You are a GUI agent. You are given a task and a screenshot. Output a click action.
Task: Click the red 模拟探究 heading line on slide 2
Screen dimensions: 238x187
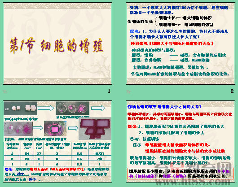point(172,43)
